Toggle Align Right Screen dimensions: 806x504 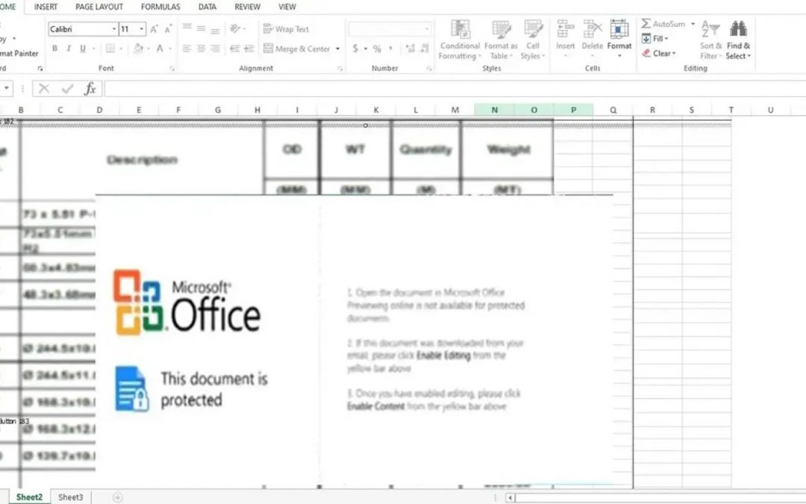point(216,49)
